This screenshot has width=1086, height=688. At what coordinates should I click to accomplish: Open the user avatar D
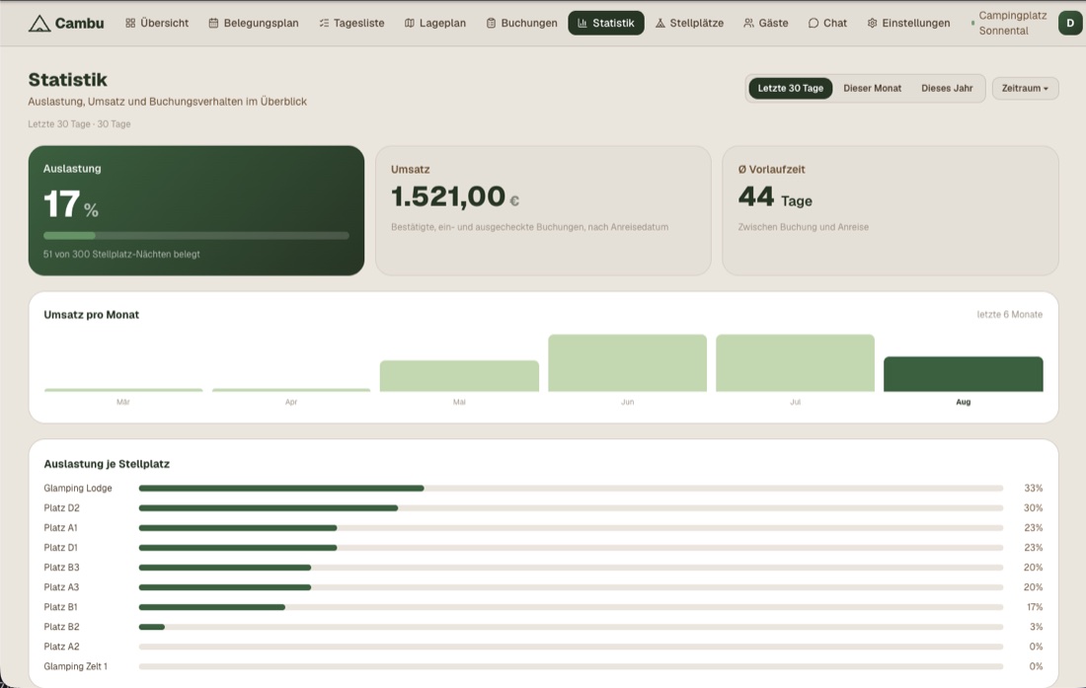coord(1070,23)
